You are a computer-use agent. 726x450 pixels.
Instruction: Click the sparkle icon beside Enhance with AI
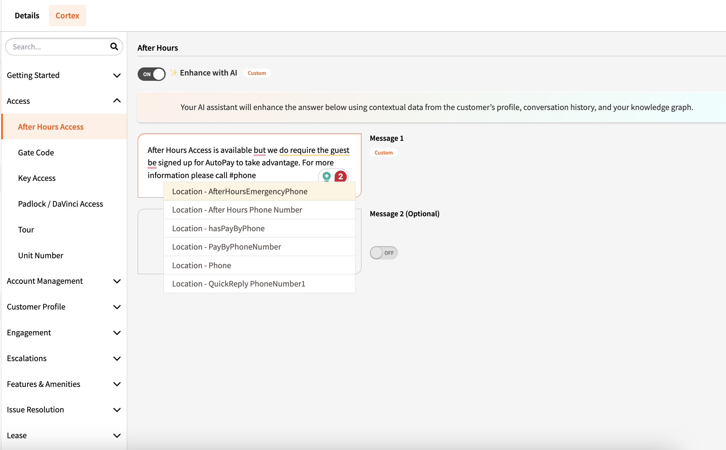(x=173, y=73)
